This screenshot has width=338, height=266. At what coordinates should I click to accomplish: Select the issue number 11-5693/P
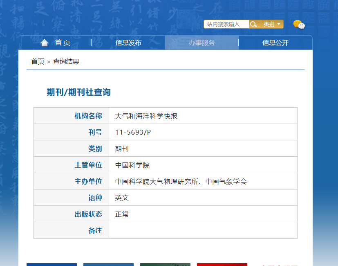point(133,132)
